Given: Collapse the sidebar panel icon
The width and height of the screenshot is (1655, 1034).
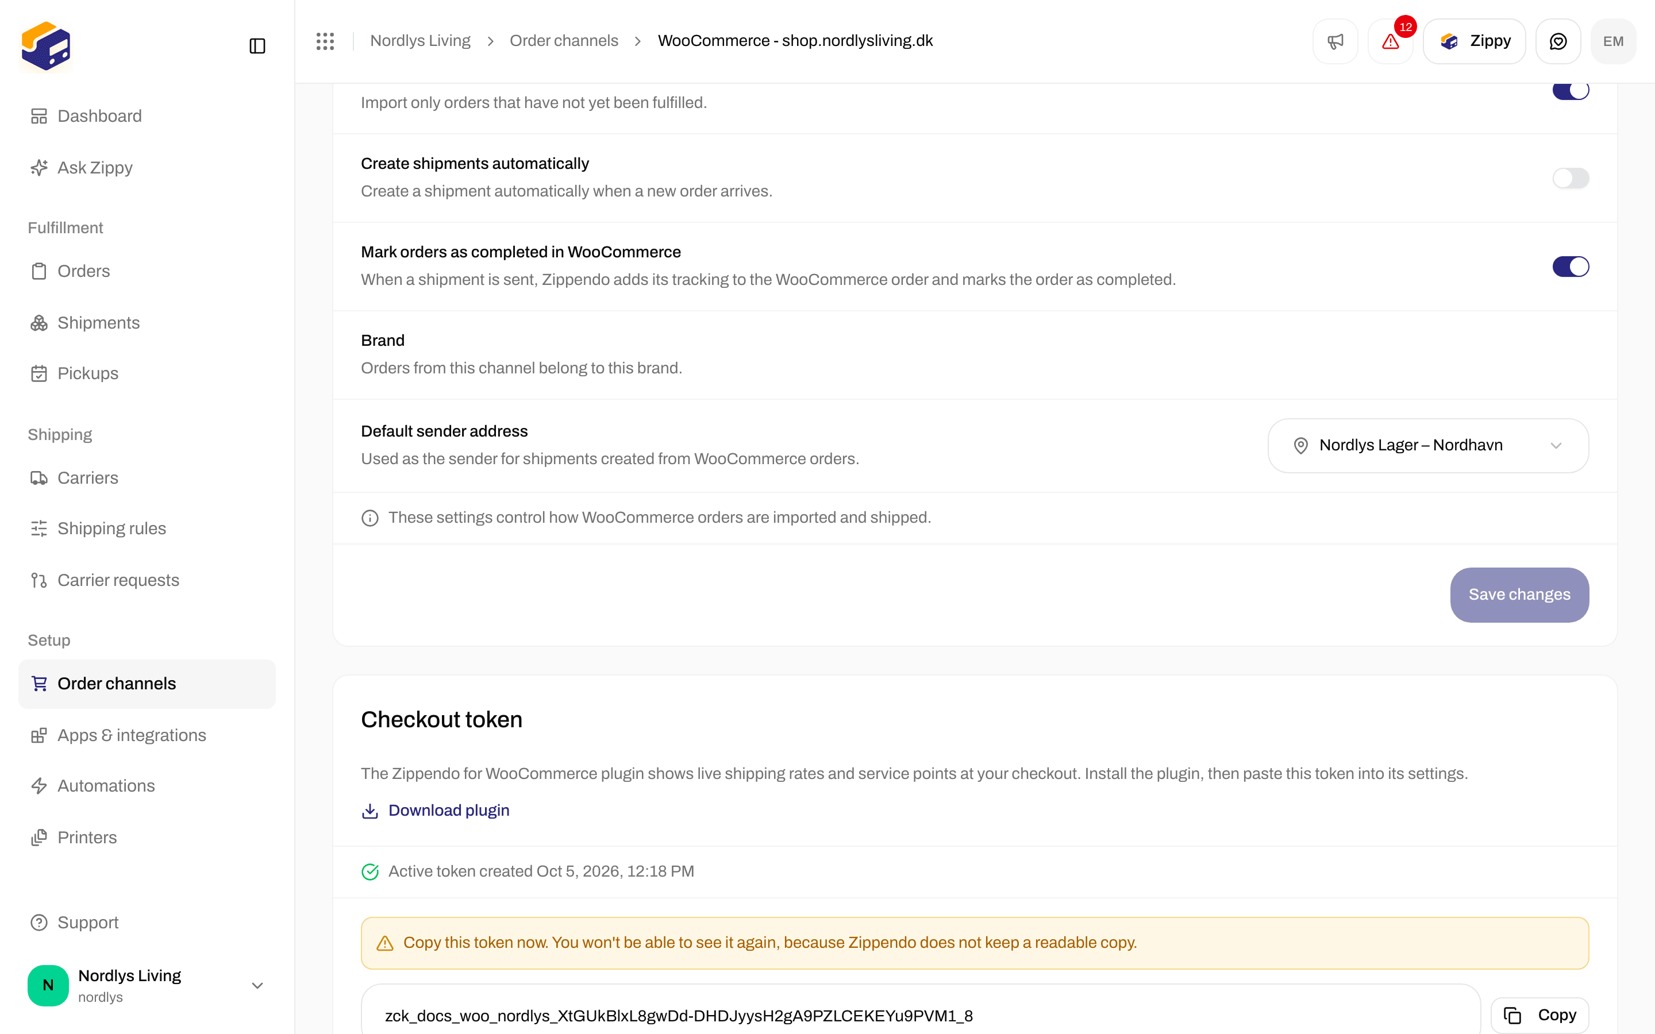Looking at the screenshot, I should 257,46.
